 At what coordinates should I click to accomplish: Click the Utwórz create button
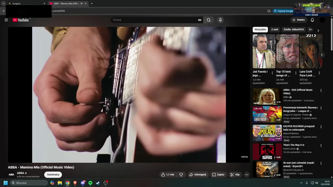[x=299, y=20]
